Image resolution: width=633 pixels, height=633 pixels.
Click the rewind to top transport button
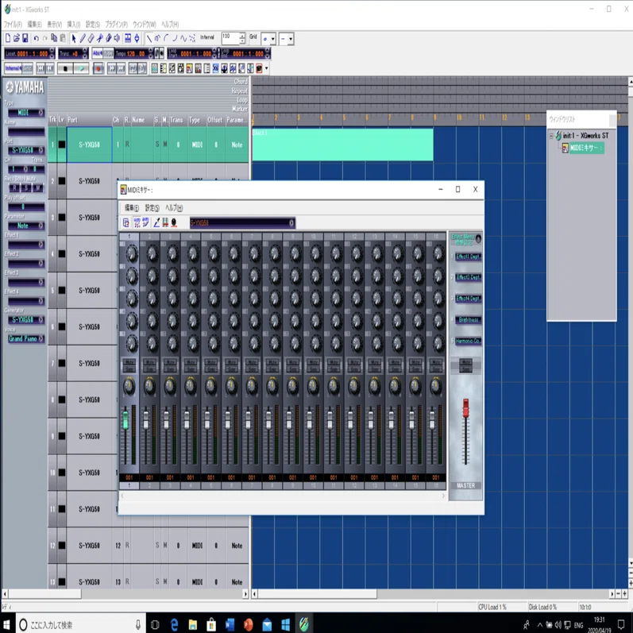pyautogui.click(x=41, y=68)
